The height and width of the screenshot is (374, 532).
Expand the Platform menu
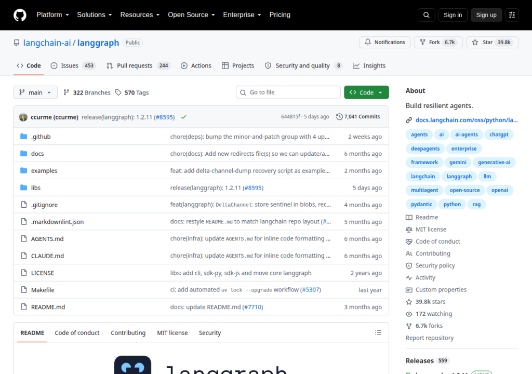[x=52, y=15]
